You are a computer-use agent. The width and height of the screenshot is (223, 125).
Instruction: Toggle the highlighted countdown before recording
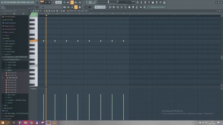point(72,2)
